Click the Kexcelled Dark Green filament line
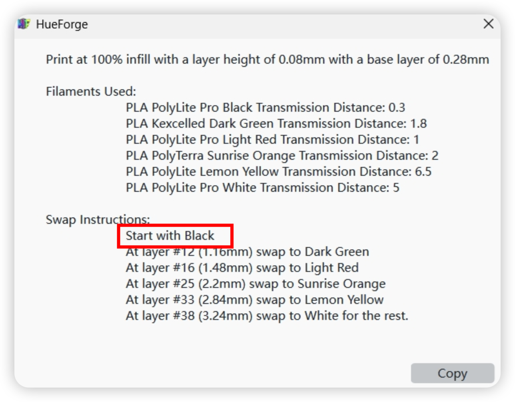The image size is (515, 402). (x=276, y=124)
